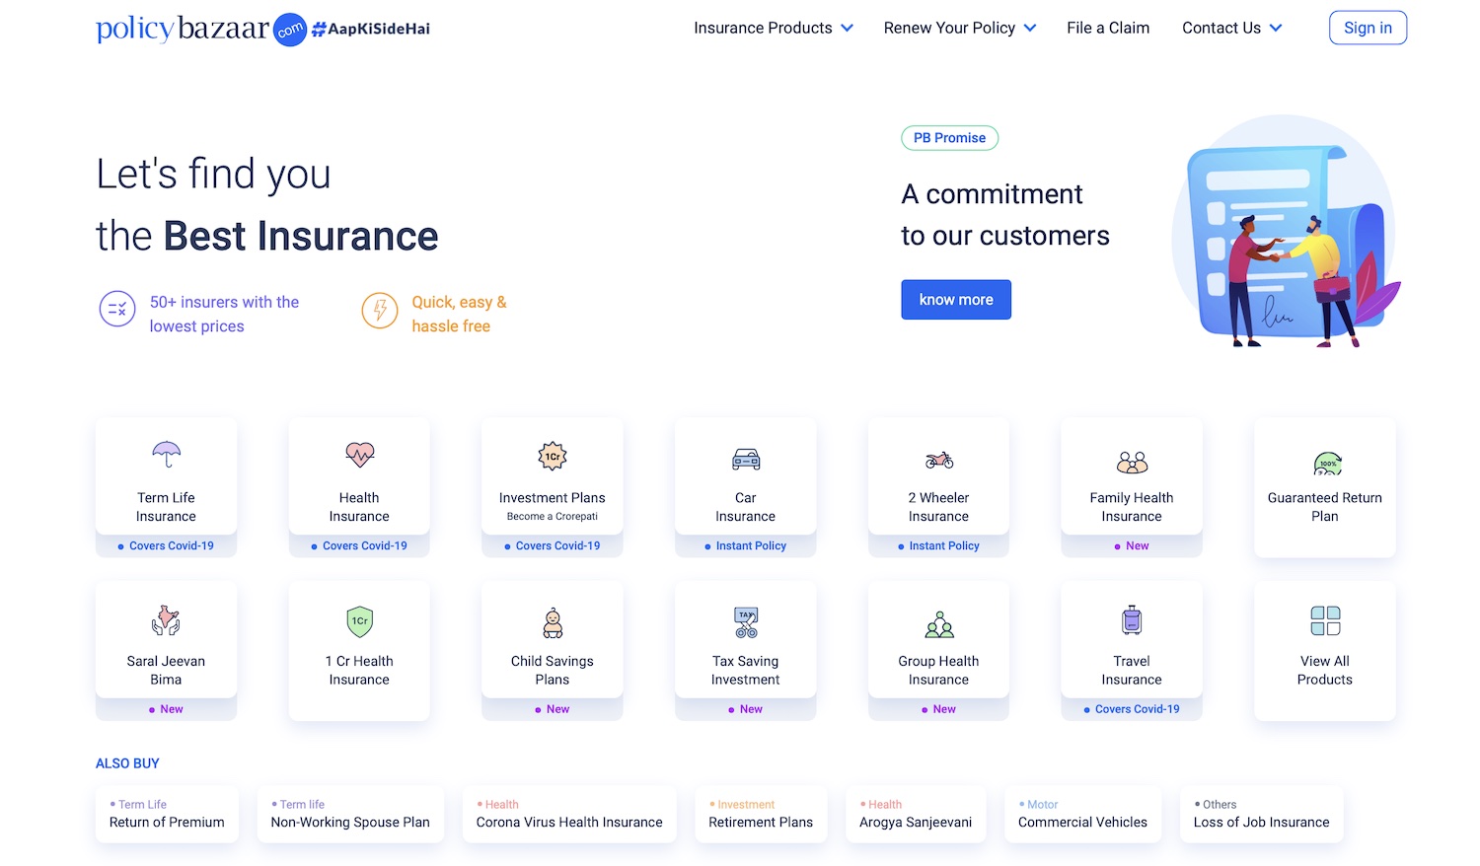Viewport: 1480px width, 866px height.
Task: Go to File a Claim
Action: coord(1108,28)
